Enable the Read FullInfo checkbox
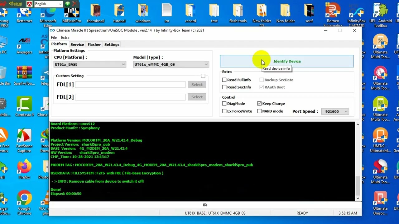Image resolution: width=399 pixels, height=224 pixels. click(x=224, y=80)
